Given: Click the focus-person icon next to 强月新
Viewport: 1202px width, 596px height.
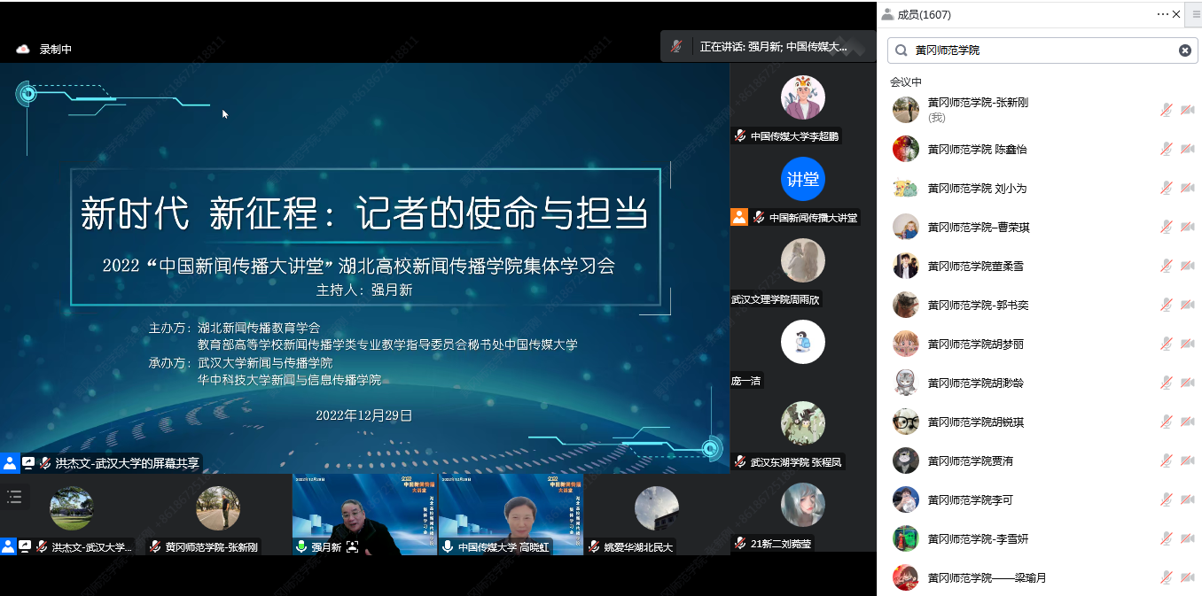Looking at the screenshot, I should (x=353, y=547).
